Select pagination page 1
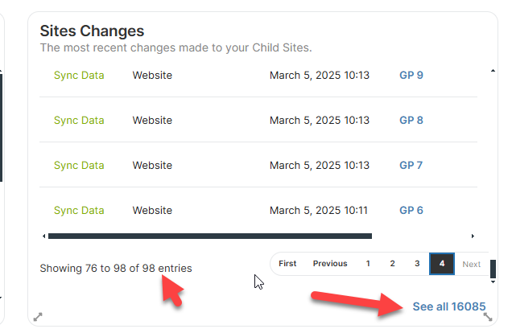Viewport: 512px width, 333px height. 368,264
